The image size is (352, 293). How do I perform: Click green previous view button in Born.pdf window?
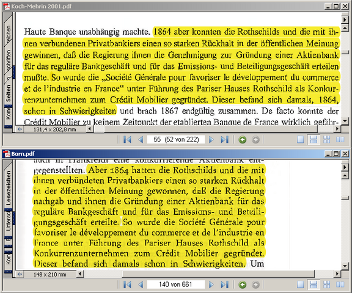(242, 284)
